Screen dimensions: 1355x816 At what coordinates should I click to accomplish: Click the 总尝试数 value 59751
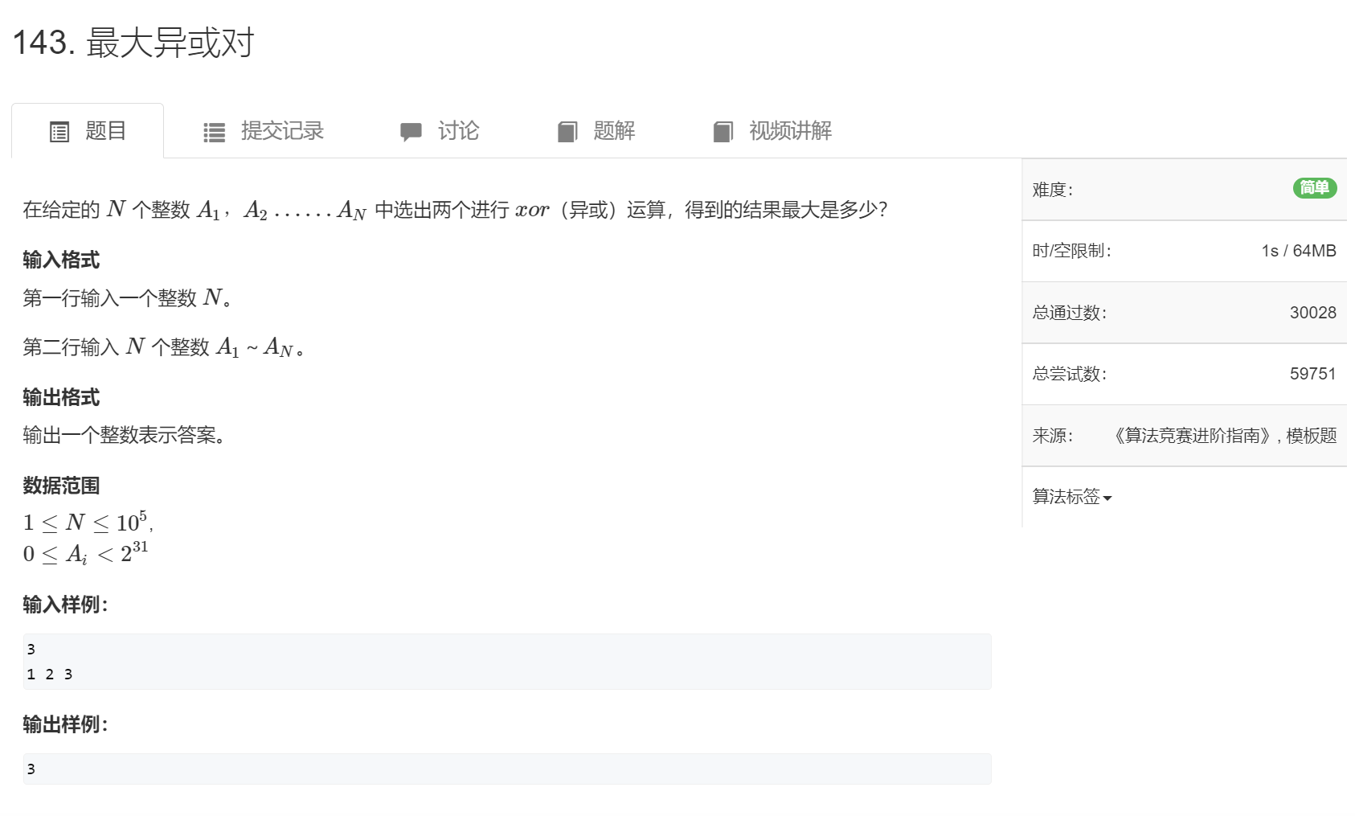coord(1313,374)
